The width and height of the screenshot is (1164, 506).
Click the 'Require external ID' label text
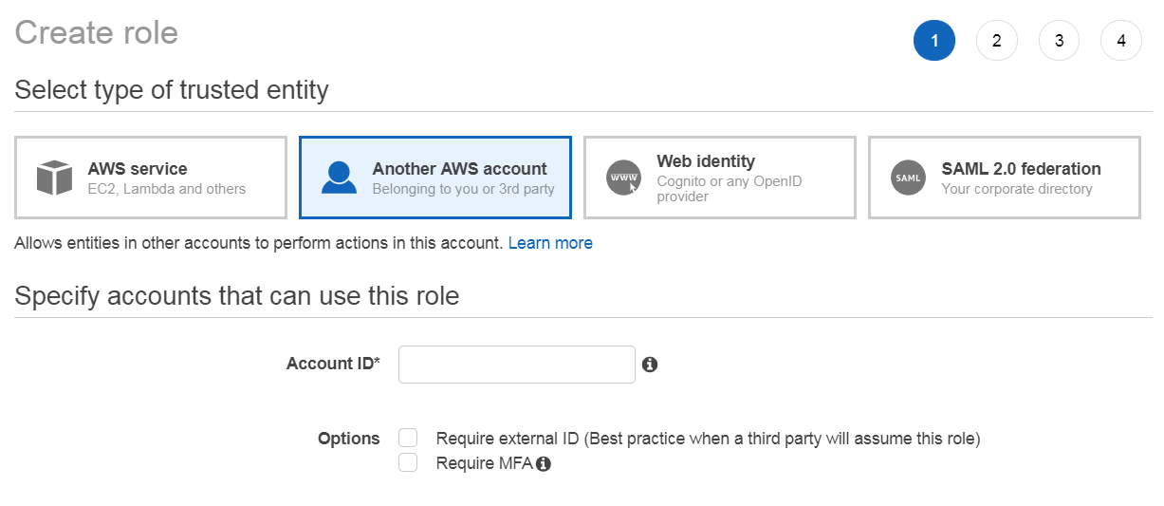(707, 439)
